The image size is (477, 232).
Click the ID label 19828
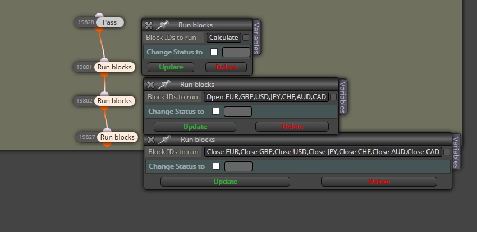click(86, 22)
